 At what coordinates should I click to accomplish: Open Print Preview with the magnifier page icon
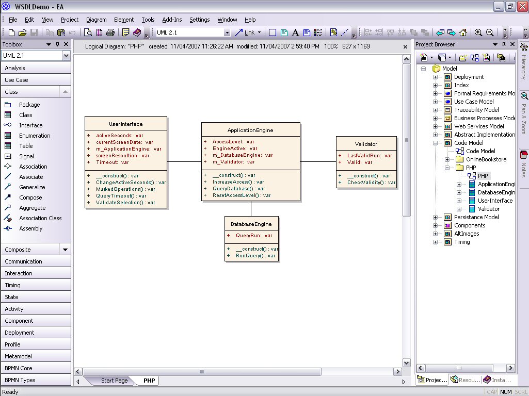(88, 32)
